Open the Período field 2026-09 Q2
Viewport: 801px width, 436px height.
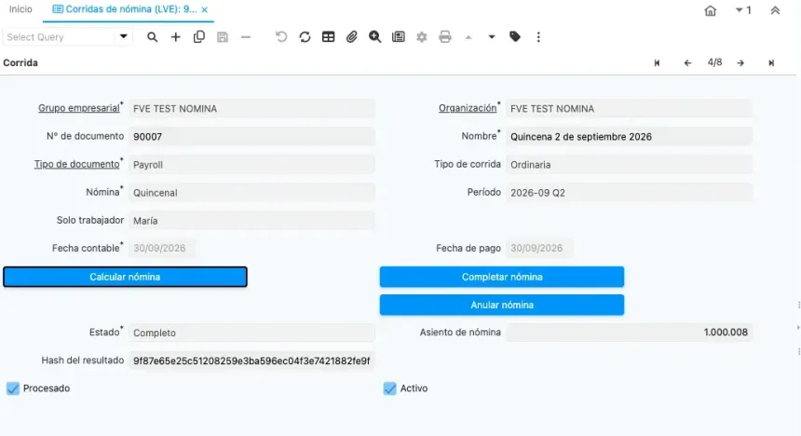pos(629,193)
